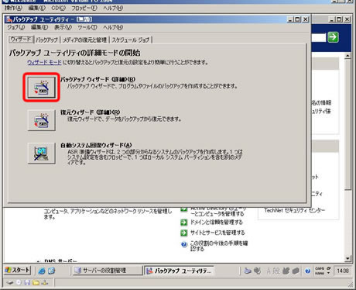The image size is (356, 290).
Task: Open the メディアの復元と管理 tab
Action: point(84,40)
